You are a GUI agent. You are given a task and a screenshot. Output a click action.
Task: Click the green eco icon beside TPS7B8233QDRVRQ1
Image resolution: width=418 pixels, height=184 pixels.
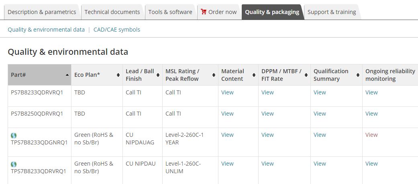[x=14, y=164]
